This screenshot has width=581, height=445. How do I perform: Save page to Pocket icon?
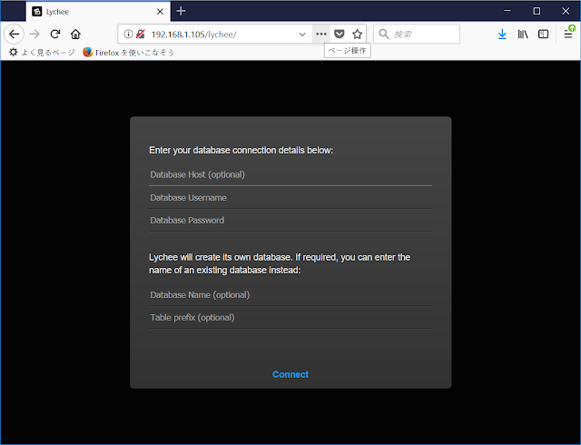(x=339, y=35)
